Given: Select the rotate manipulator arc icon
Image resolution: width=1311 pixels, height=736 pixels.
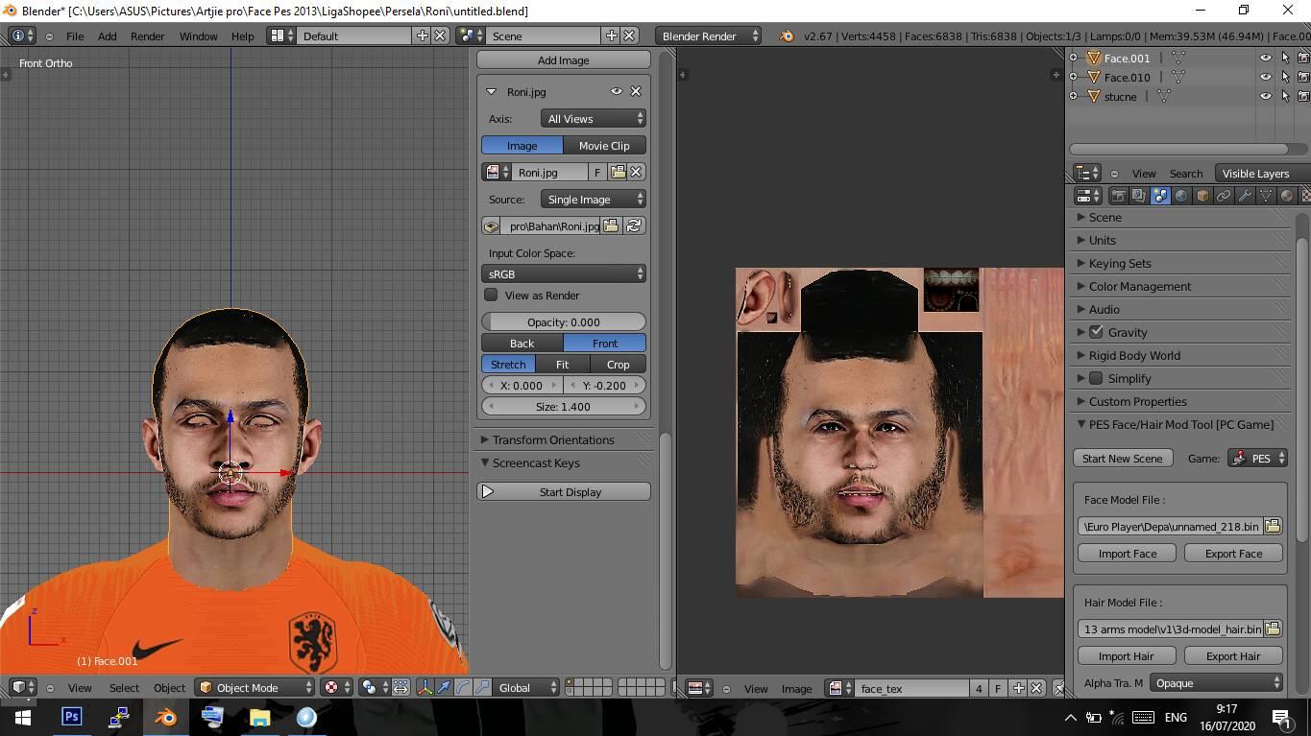Looking at the screenshot, I should tap(463, 687).
